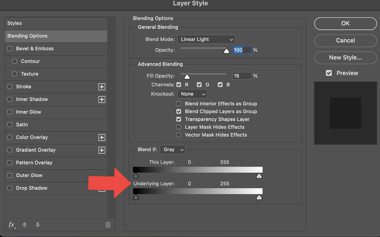Screen dimensions: 380x237
Task: Toggle the Preview checkbox
Action: (329, 73)
